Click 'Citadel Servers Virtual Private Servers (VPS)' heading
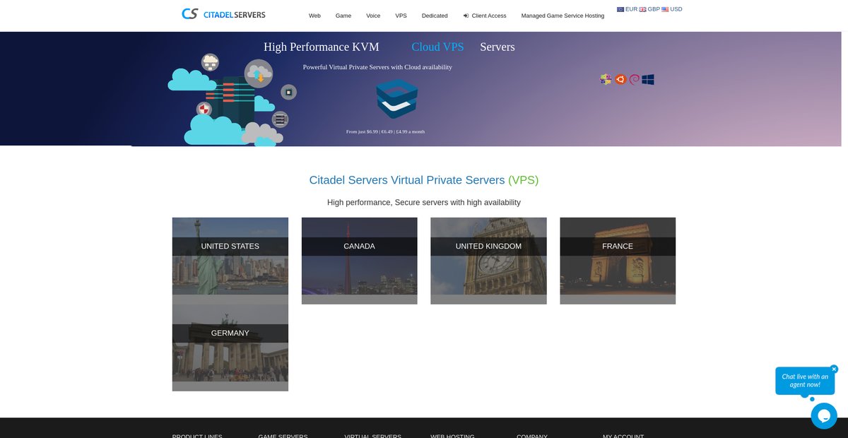The width and height of the screenshot is (848, 438). pyautogui.click(x=424, y=180)
